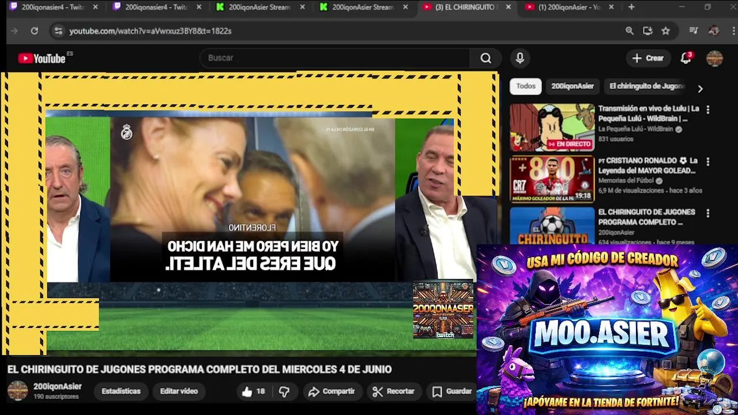Click the main video player area
Viewport: 738px width, 415px height.
[249, 213]
